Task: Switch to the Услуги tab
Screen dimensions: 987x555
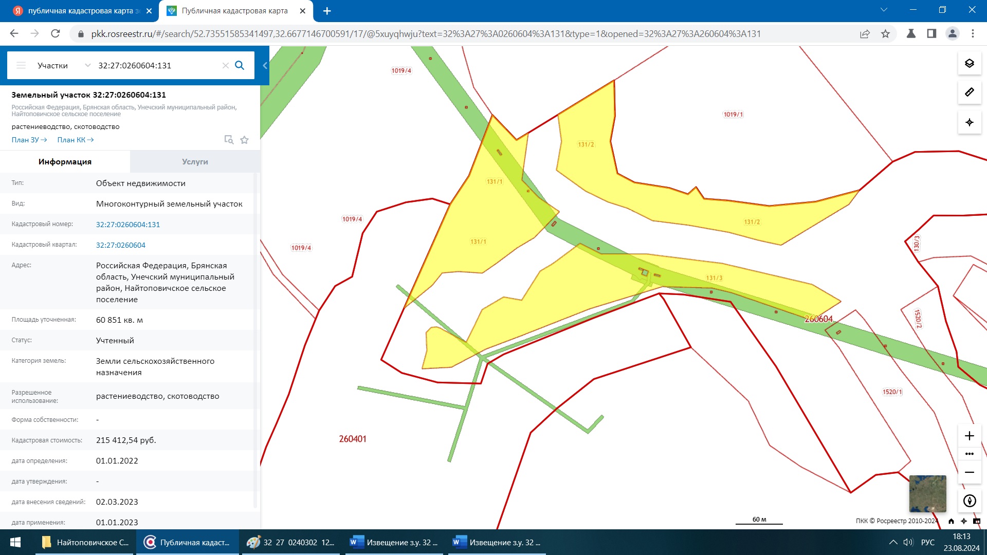Action: click(195, 161)
